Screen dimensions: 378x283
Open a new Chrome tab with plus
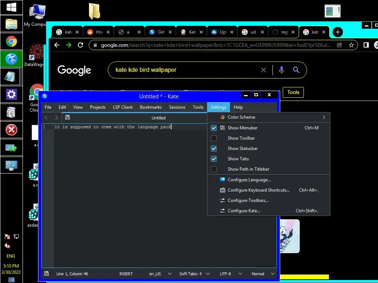(x=337, y=32)
